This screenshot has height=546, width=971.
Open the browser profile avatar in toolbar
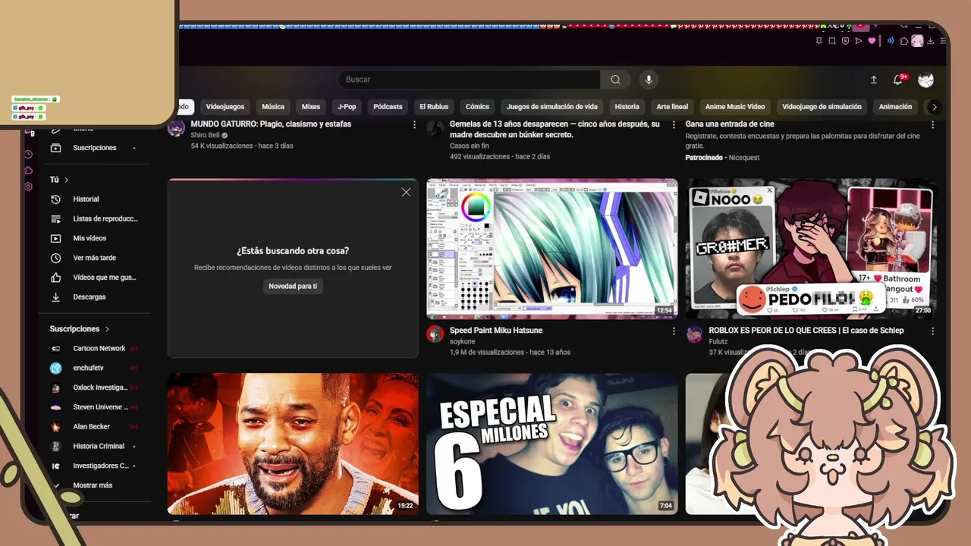pos(917,41)
